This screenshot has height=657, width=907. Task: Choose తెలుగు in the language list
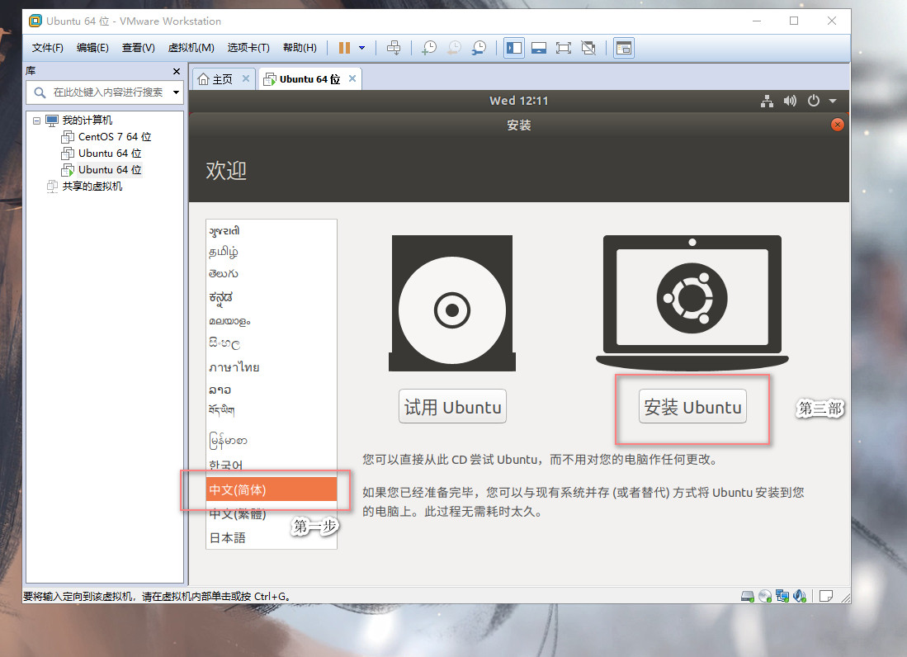(272, 274)
